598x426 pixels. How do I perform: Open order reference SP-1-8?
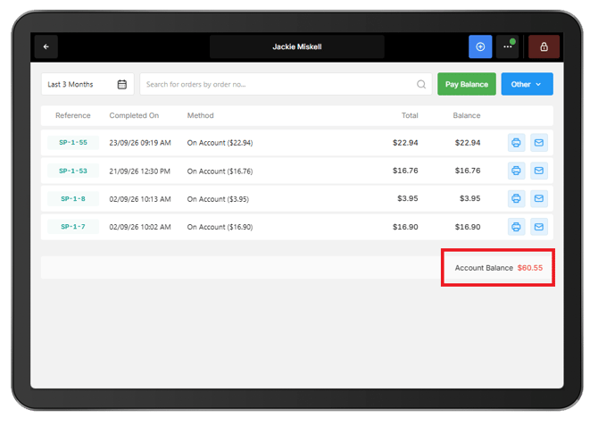click(73, 198)
